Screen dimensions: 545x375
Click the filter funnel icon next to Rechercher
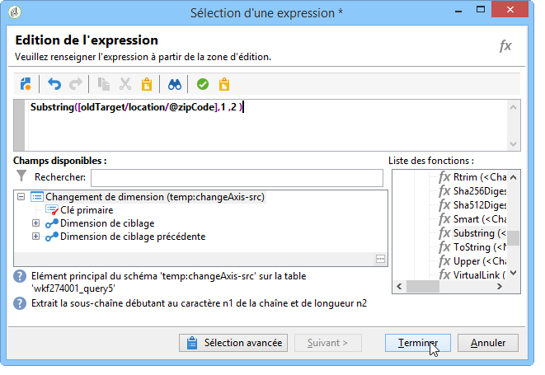pyautogui.click(x=21, y=176)
